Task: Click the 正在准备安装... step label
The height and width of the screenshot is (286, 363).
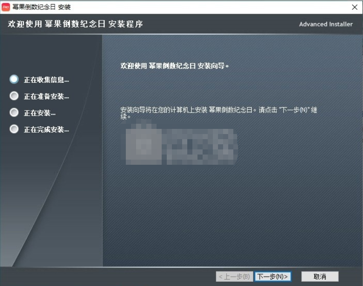Action: [46, 96]
